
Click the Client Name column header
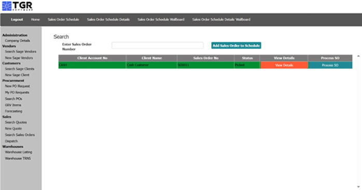tap(151, 58)
